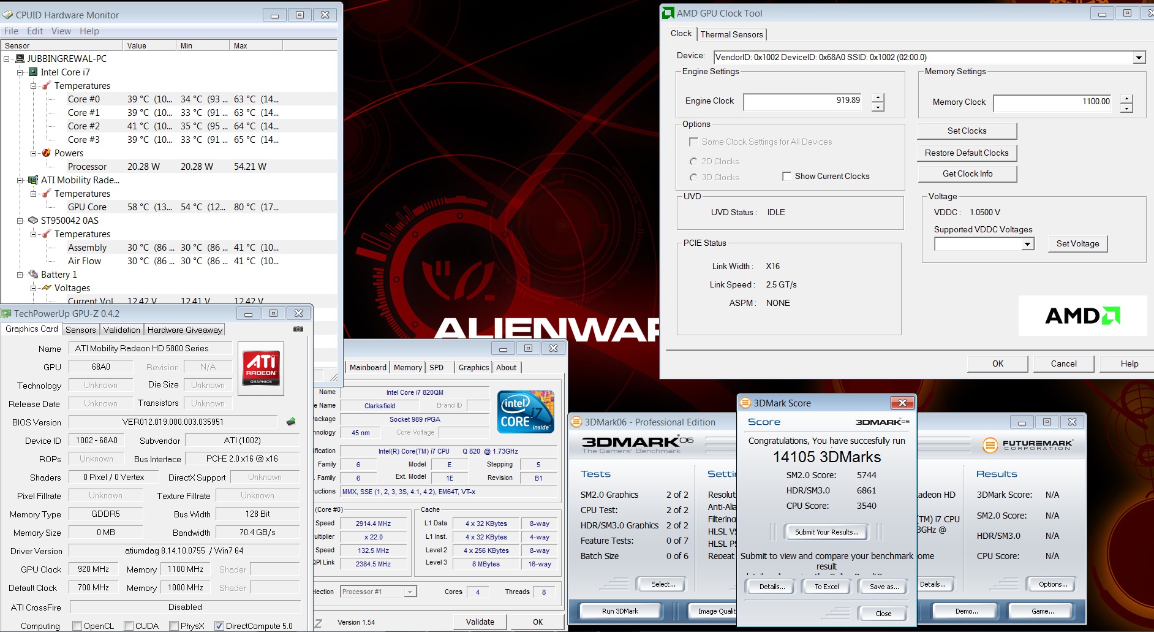Click the CPU chip icon beside Intel Core i7
1154x632 pixels.
click(x=34, y=72)
